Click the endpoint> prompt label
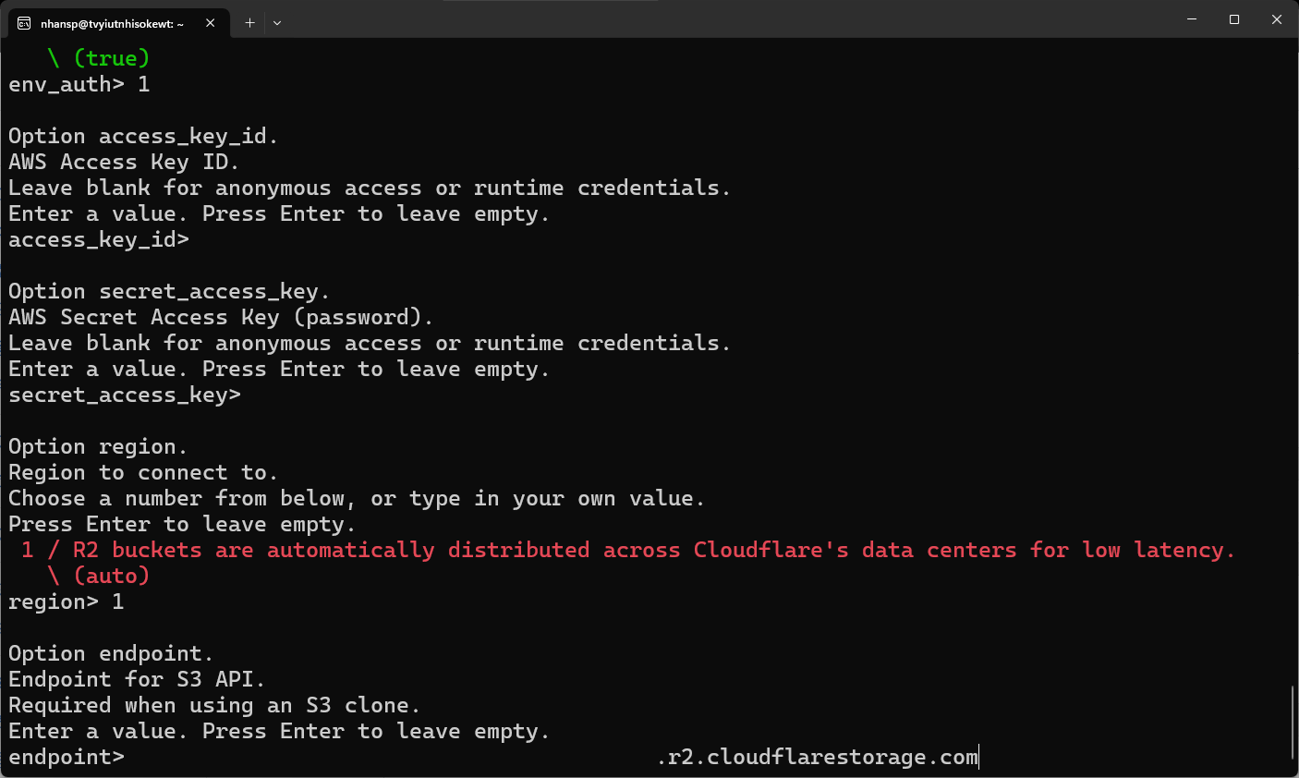The width and height of the screenshot is (1299, 778). [x=67, y=758]
